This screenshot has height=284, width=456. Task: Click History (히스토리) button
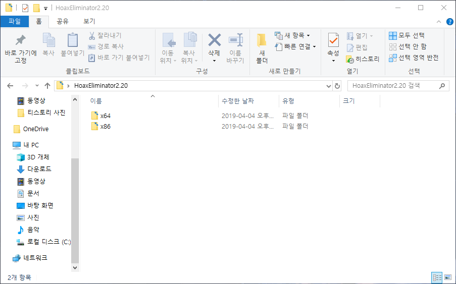tap(363, 59)
